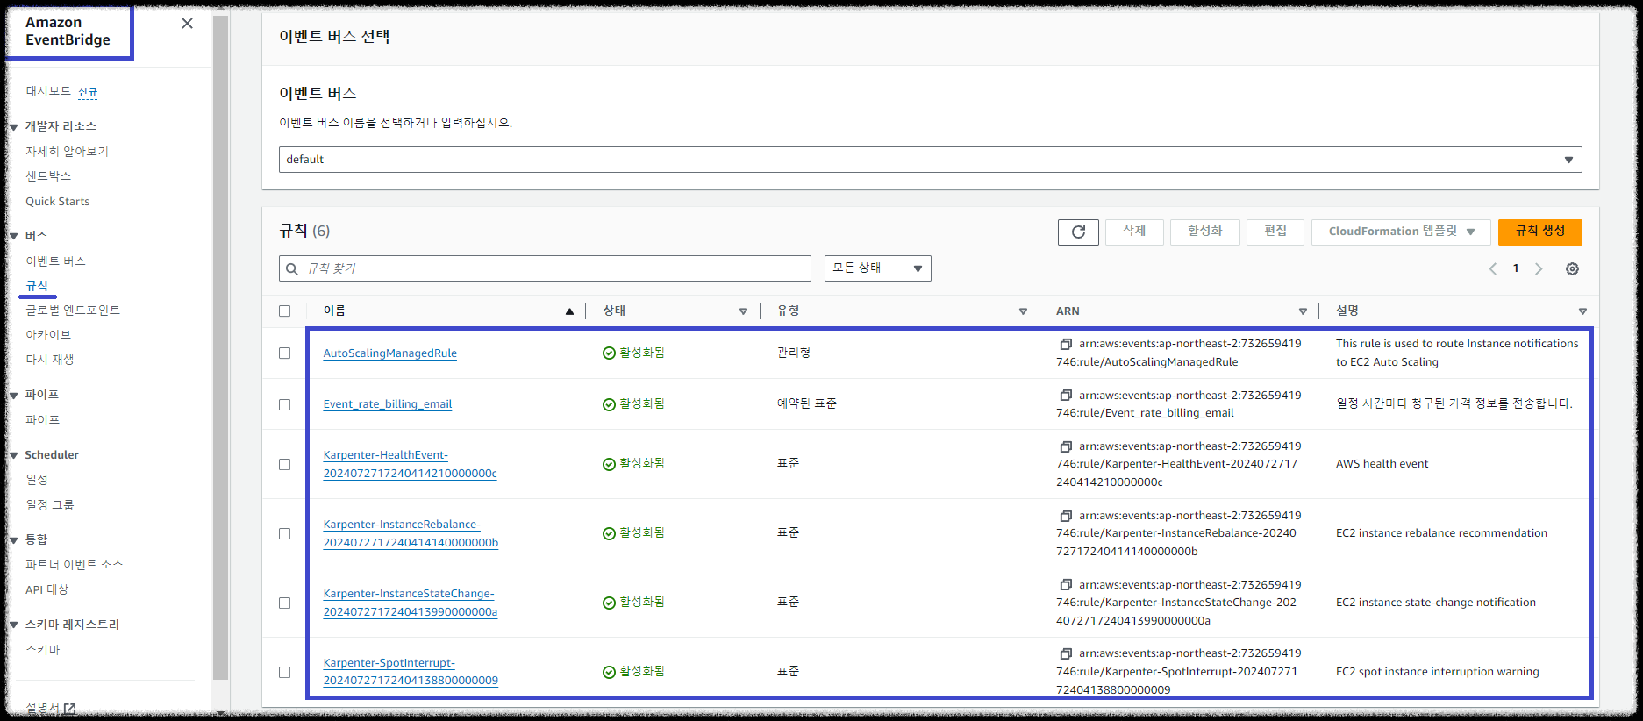The image size is (1643, 721).
Task: Select all rules checkbox in header
Action: tap(284, 311)
